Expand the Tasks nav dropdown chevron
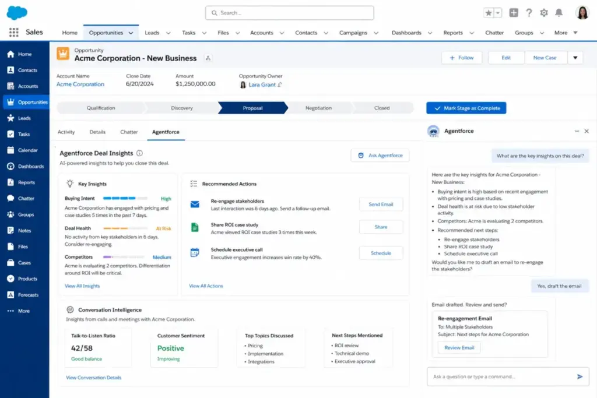This screenshot has height=398, width=597. [x=204, y=33]
